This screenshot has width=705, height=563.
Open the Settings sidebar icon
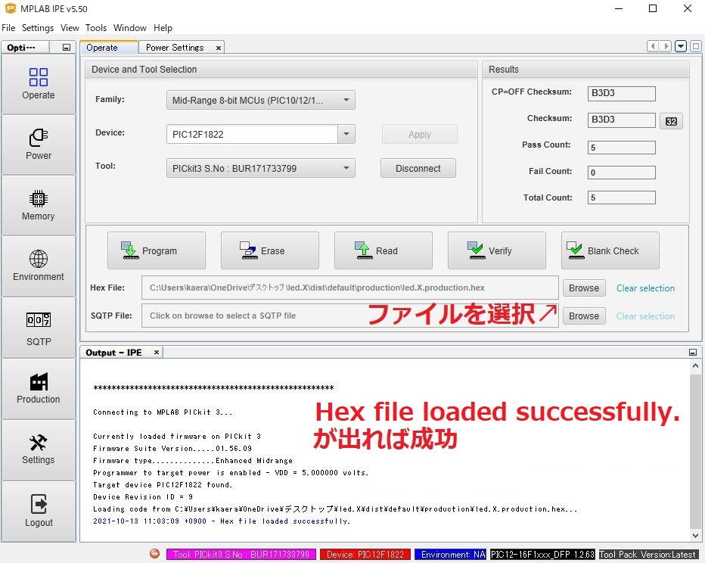(39, 449)
